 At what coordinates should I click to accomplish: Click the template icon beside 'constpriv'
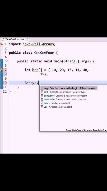pos(42,96)
